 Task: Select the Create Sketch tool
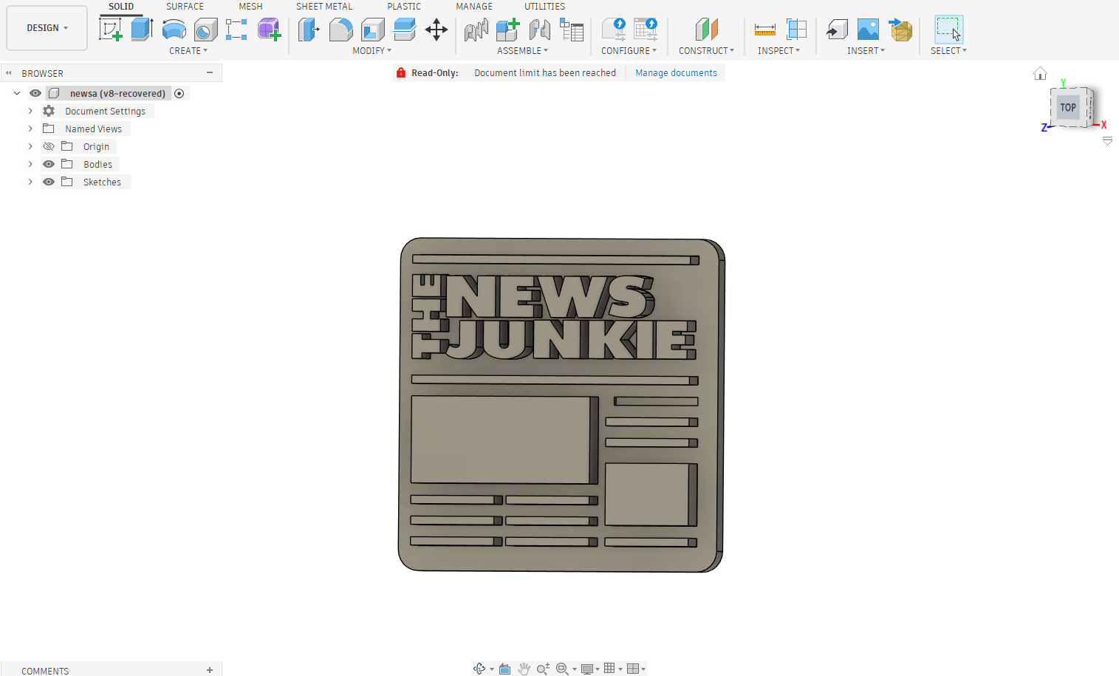pyautogui.click(x=110, y=30)
